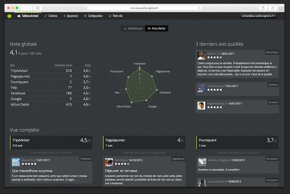Go forward with browser forward arrow
Image resolution: width=290 pixels, height=194 pixels.
pyautogui.click(x=29, y=8)
